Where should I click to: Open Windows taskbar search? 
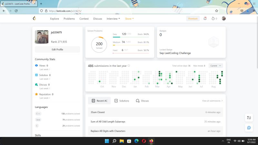(114, 141)
